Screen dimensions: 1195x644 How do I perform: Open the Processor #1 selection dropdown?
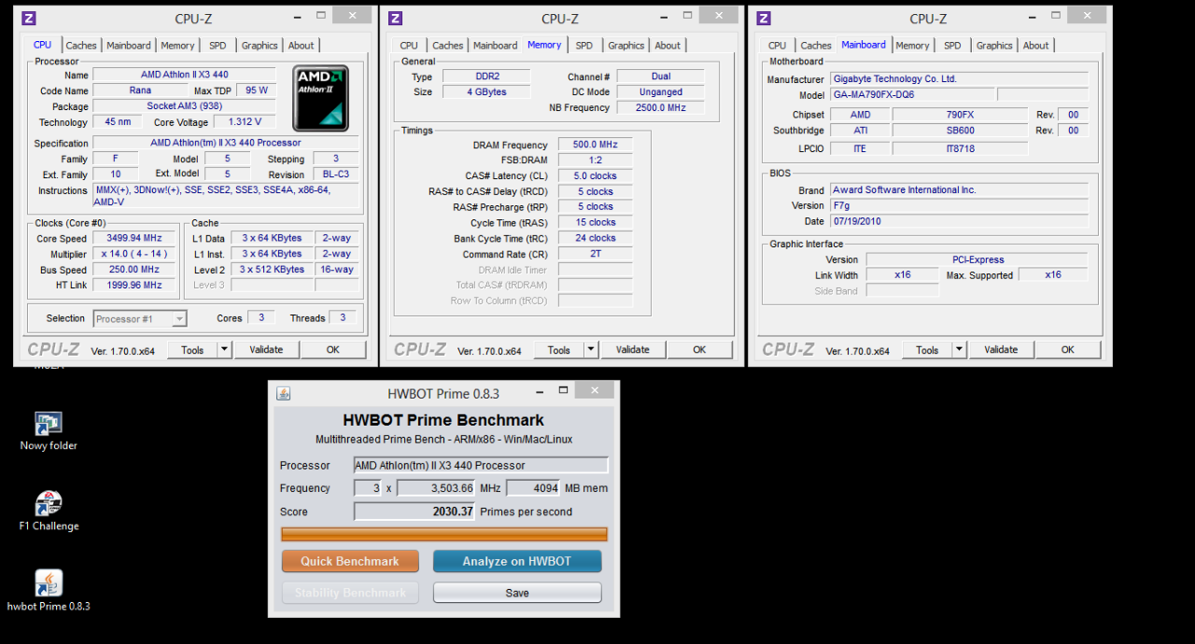click(140, 318)
